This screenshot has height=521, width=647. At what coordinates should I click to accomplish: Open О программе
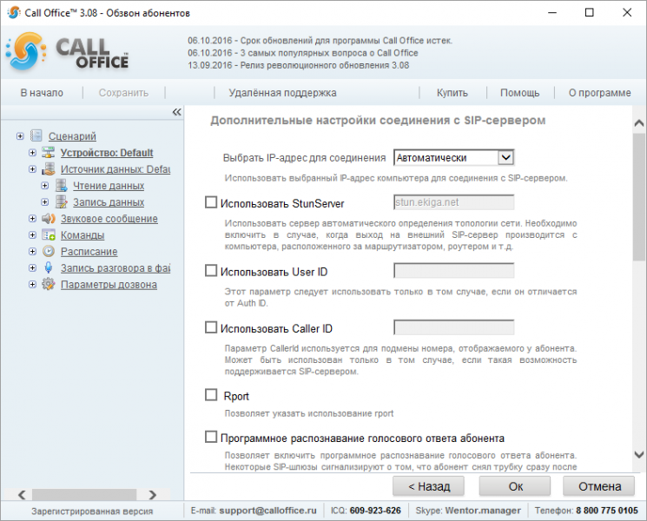599,93
